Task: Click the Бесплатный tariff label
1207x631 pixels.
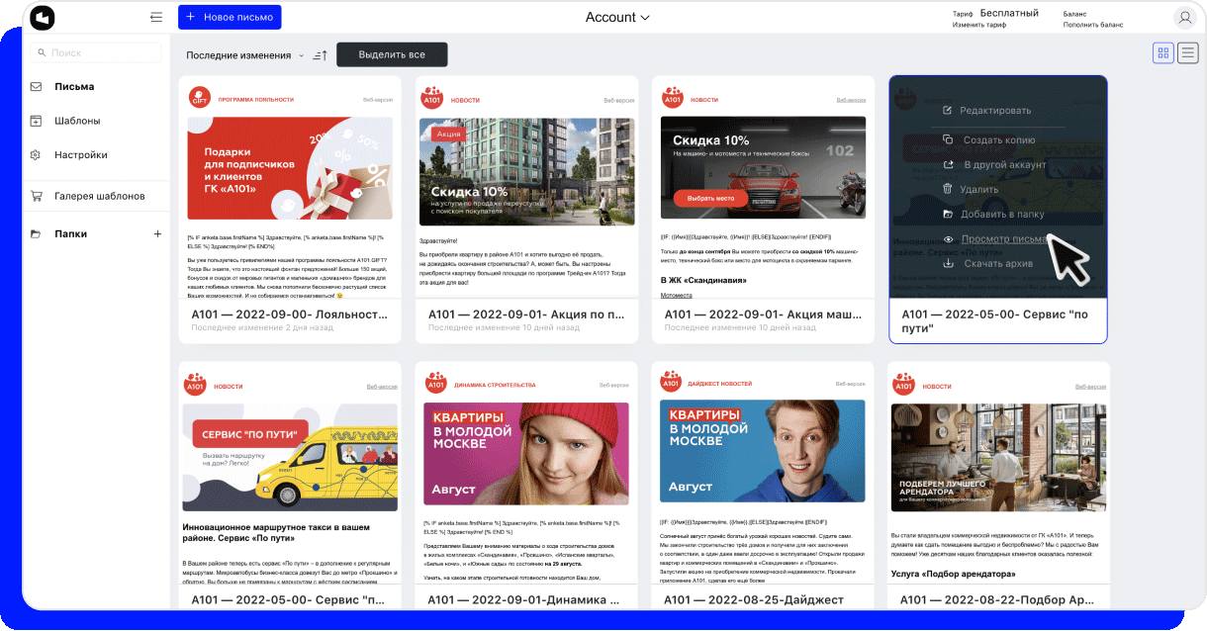Action: 1009,13
